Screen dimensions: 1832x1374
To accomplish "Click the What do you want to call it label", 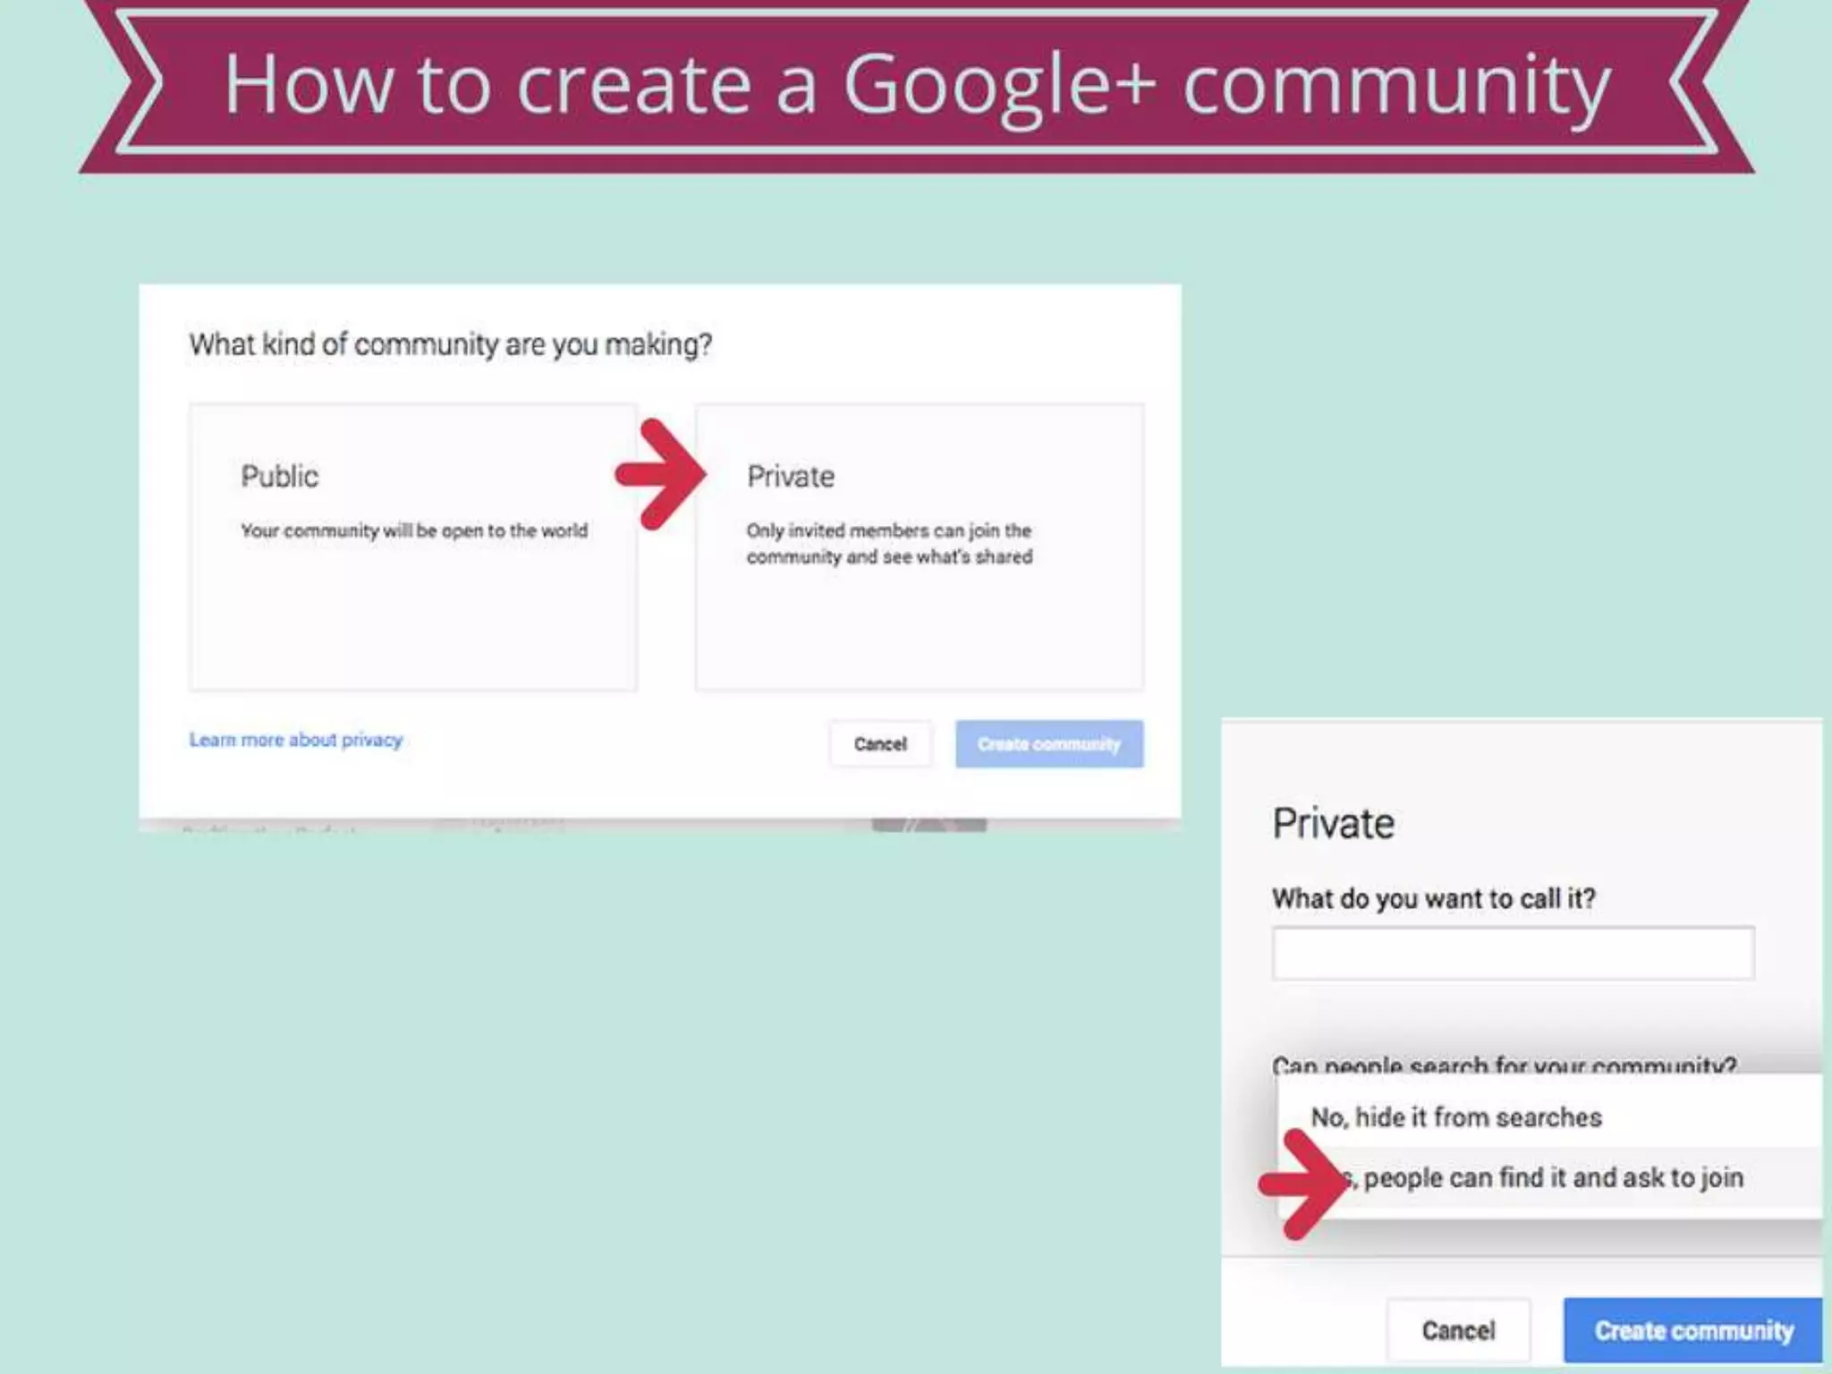I will point(1433,898).
